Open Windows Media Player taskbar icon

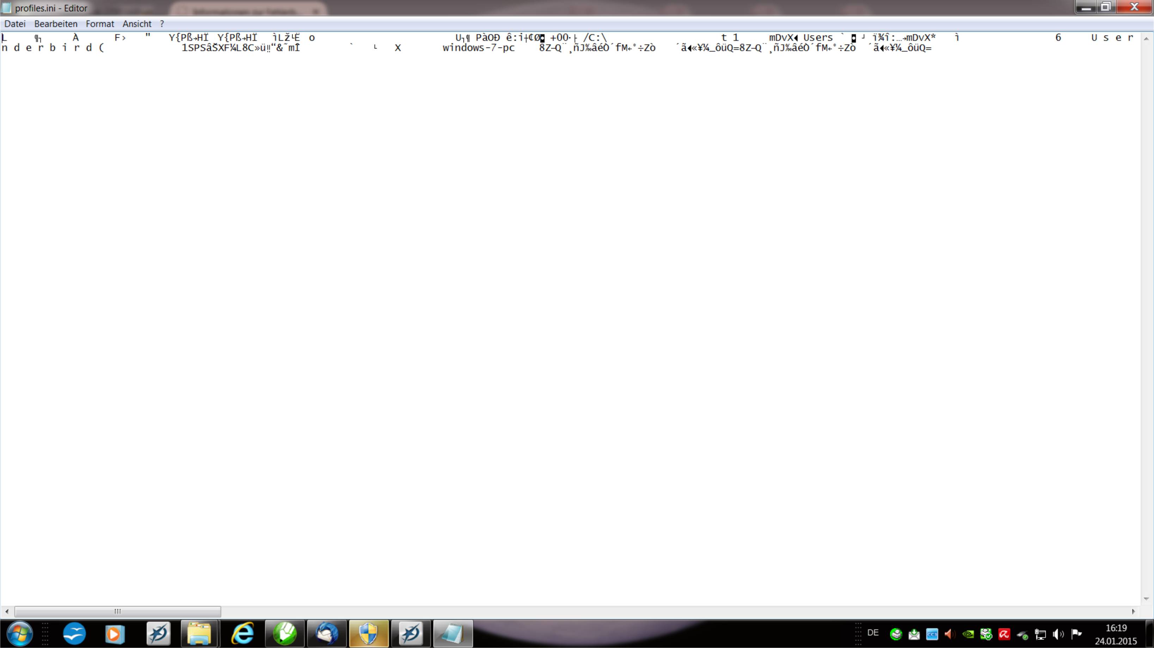[115, 633]
